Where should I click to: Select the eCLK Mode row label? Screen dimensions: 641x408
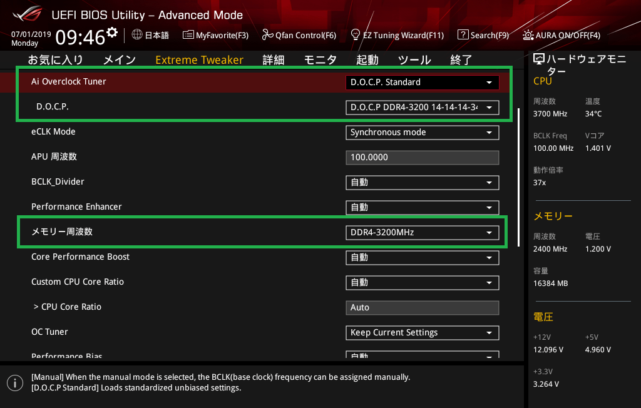tap(54, 131)
